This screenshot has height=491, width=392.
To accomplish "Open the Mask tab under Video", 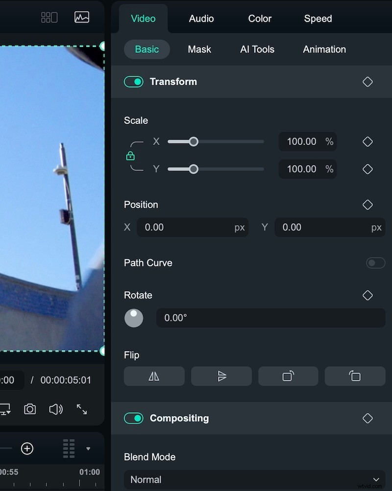I will point(199,49).
